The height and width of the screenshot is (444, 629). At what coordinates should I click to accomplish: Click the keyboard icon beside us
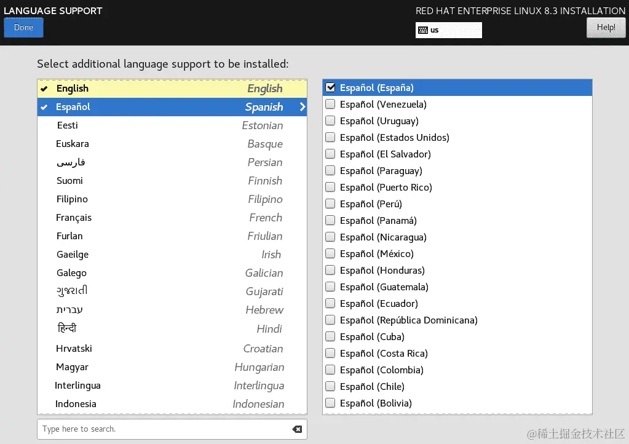point(423,30)
